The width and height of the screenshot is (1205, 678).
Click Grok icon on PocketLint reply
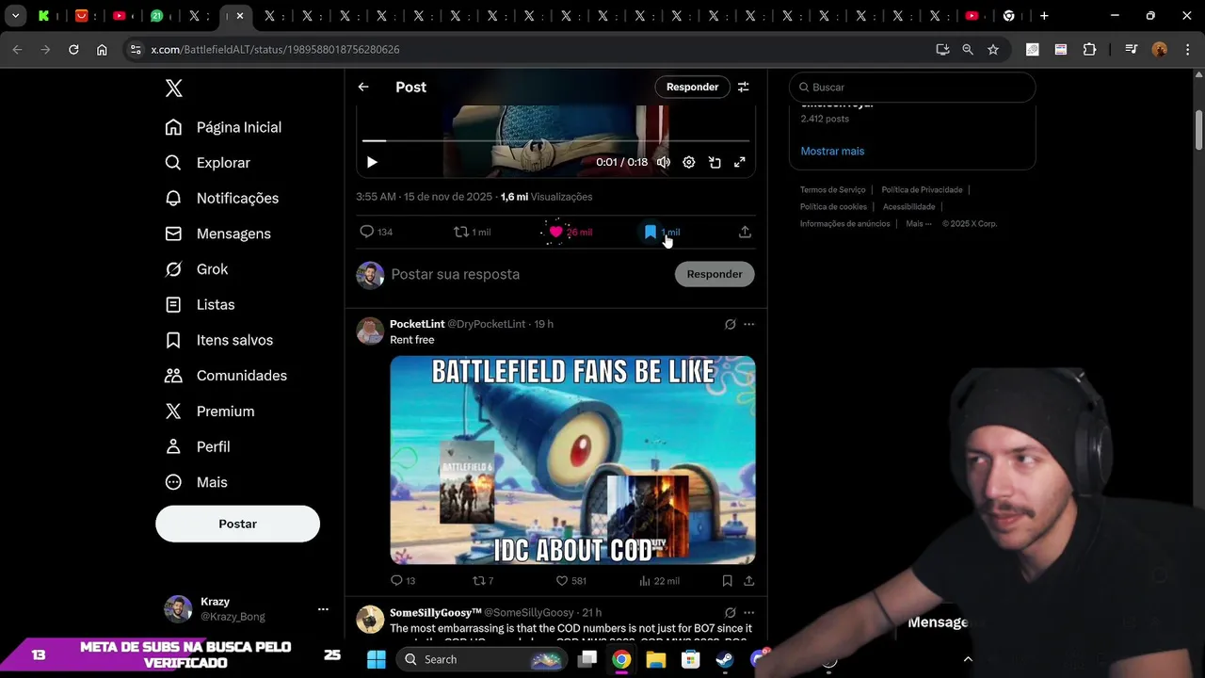click(x=730, y=324)
